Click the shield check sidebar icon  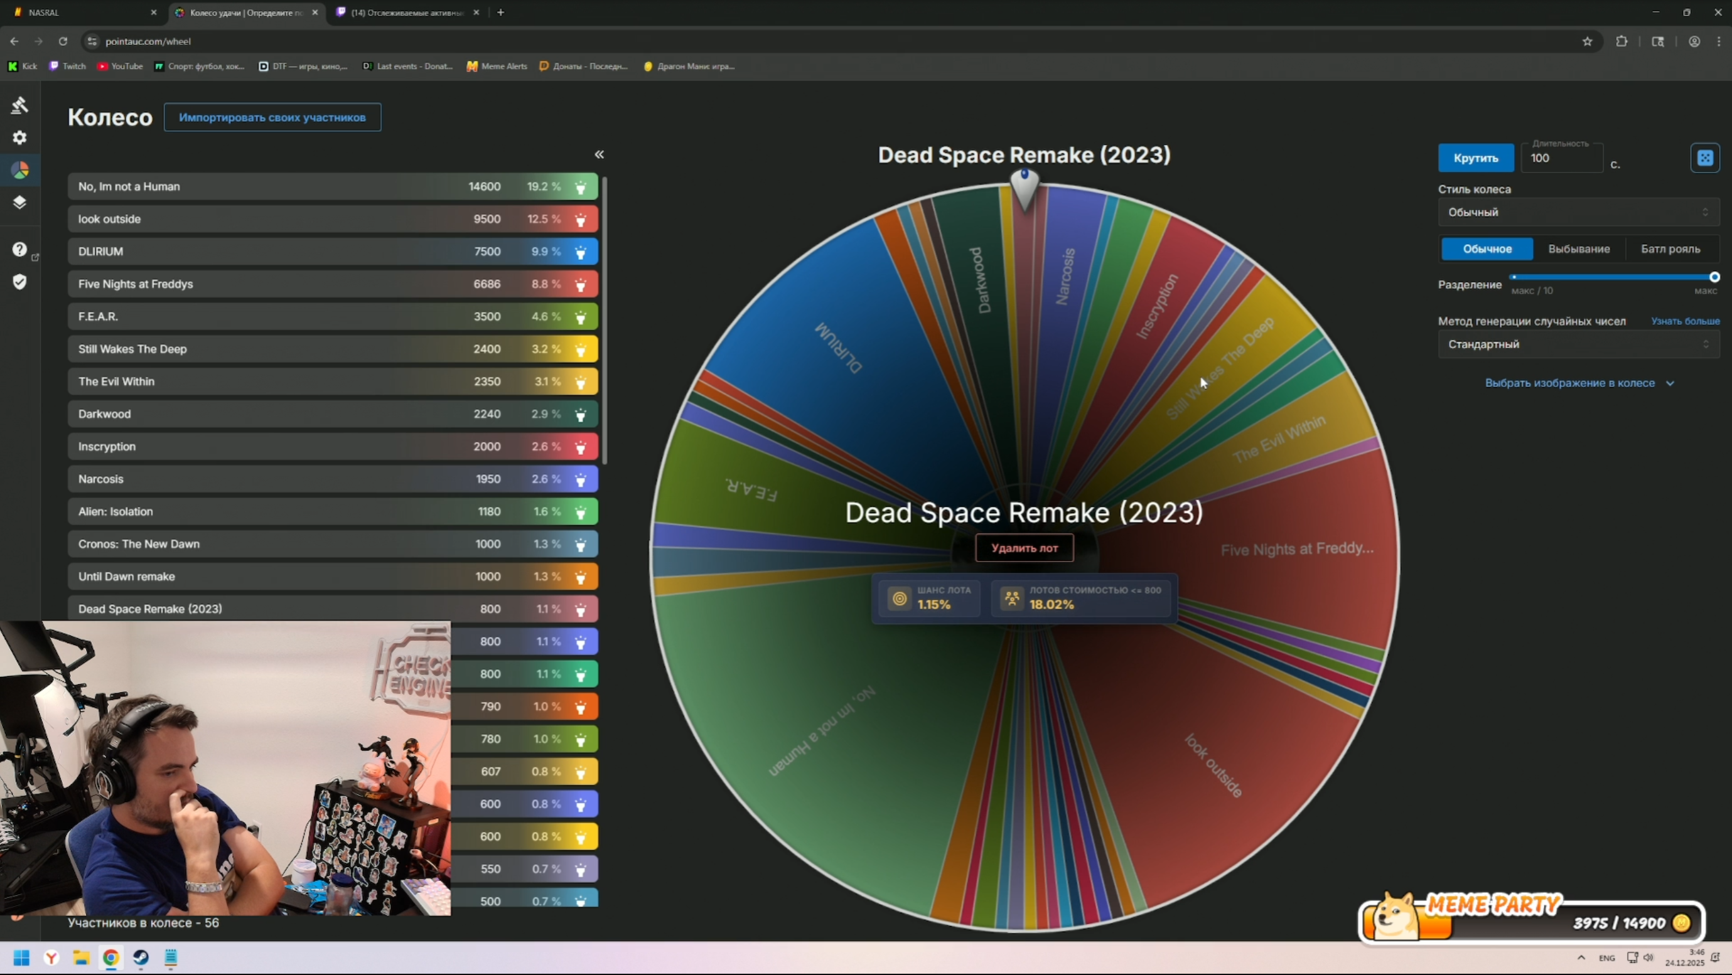tap(19, 282)
